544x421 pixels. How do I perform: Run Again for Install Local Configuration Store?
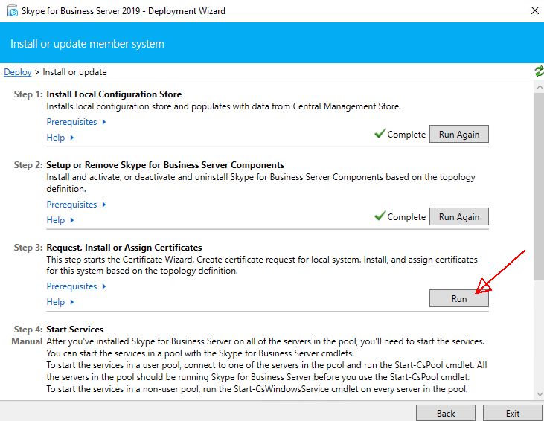click(459, 134)
